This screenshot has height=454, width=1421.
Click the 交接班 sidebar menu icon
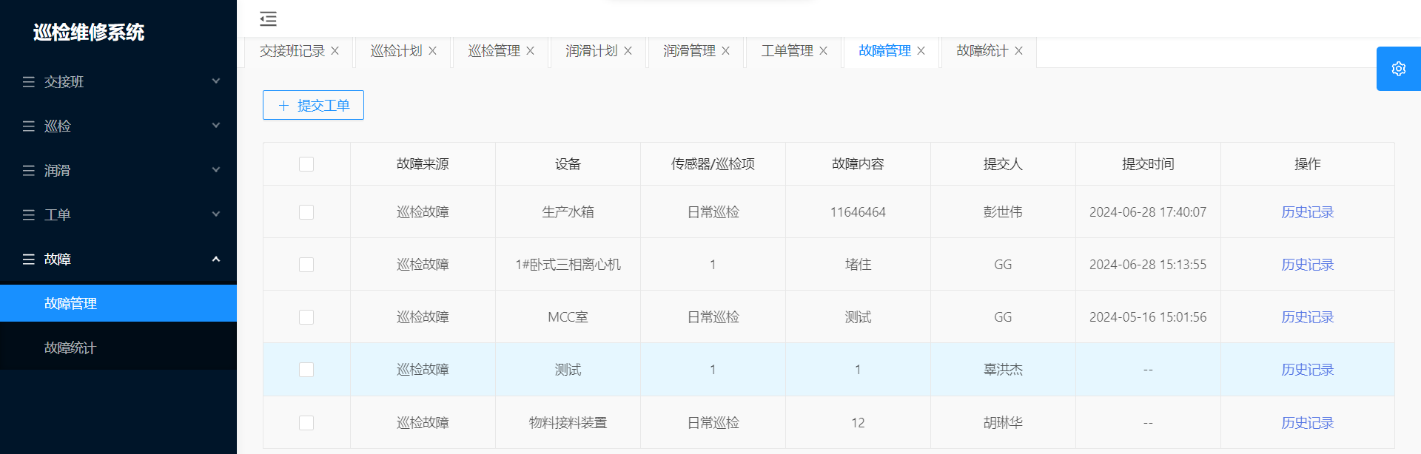(x=29, y=82)
